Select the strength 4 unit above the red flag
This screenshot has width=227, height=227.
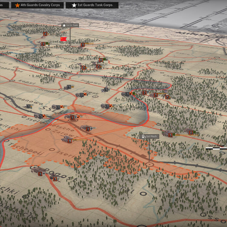tap(45, 34)
